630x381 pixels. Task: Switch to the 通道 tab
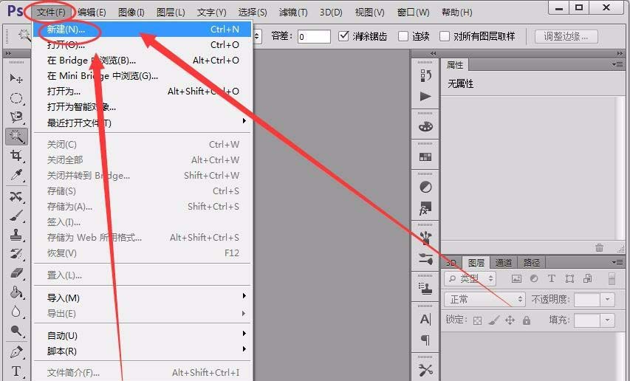click(x=504, y=263)
